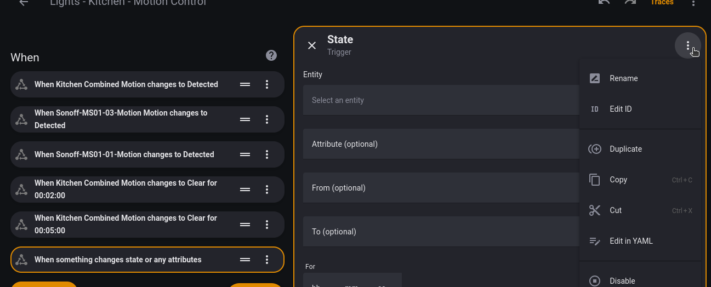711x287 pixels.
Task: Open menu for 00:02:00 Clear trigger
Action: (267, 190)
